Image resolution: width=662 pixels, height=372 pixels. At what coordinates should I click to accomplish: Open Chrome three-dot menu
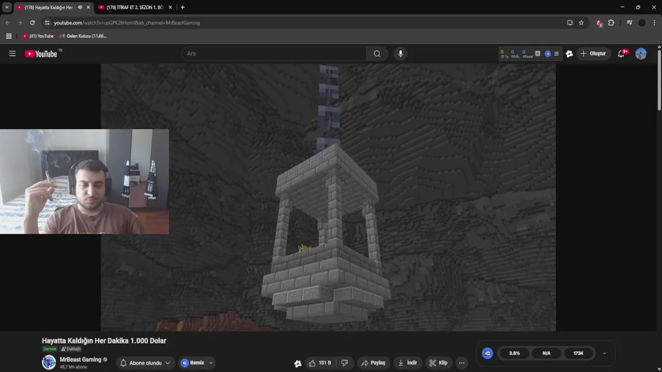654,23
